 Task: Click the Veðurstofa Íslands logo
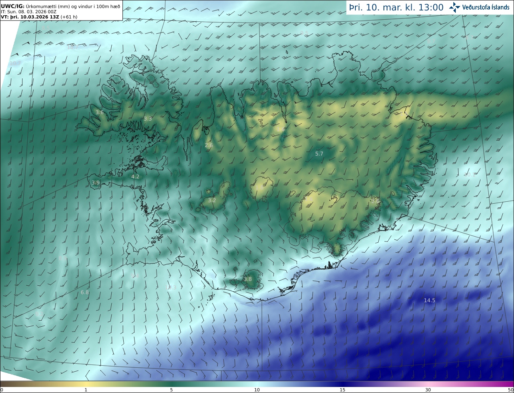pos(479,7)
